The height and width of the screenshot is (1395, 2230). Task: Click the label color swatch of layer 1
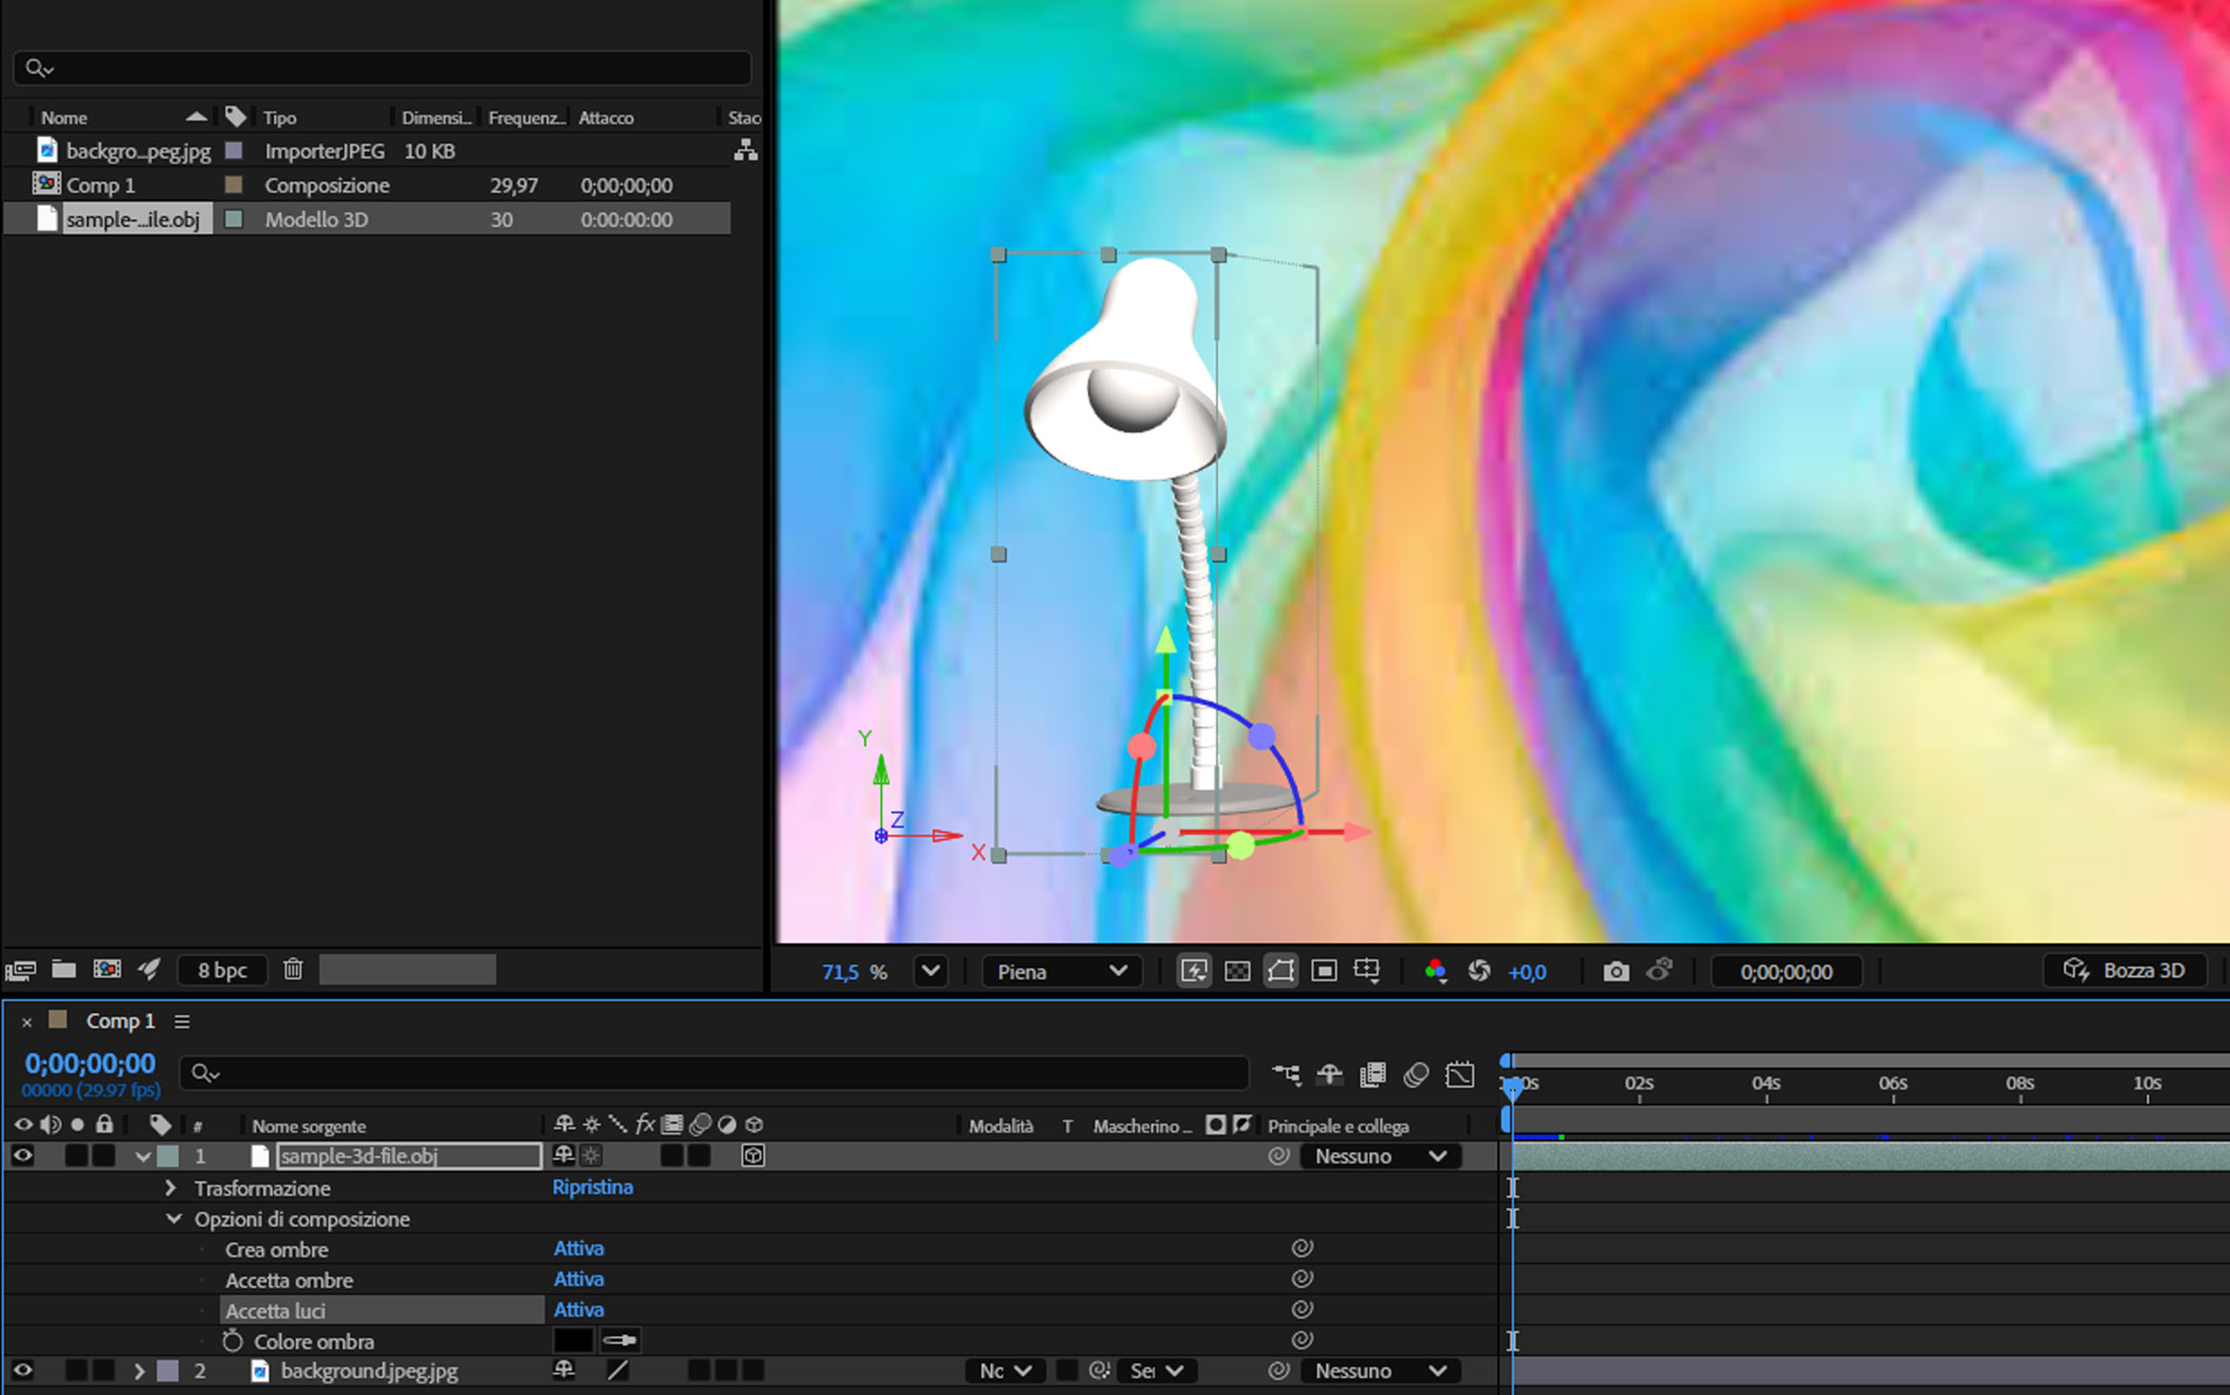tap(169, 1155)
